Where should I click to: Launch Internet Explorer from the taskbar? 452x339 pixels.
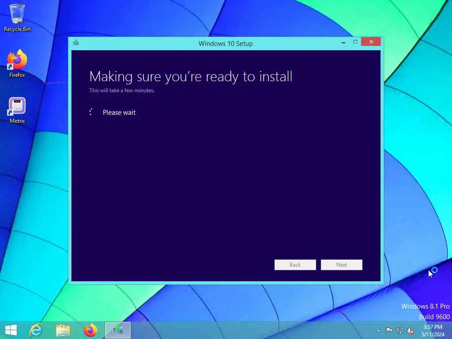36,330
